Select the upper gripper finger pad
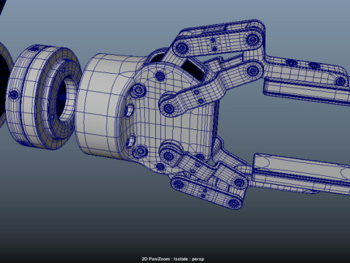350x263 pixels. (307, 92)
